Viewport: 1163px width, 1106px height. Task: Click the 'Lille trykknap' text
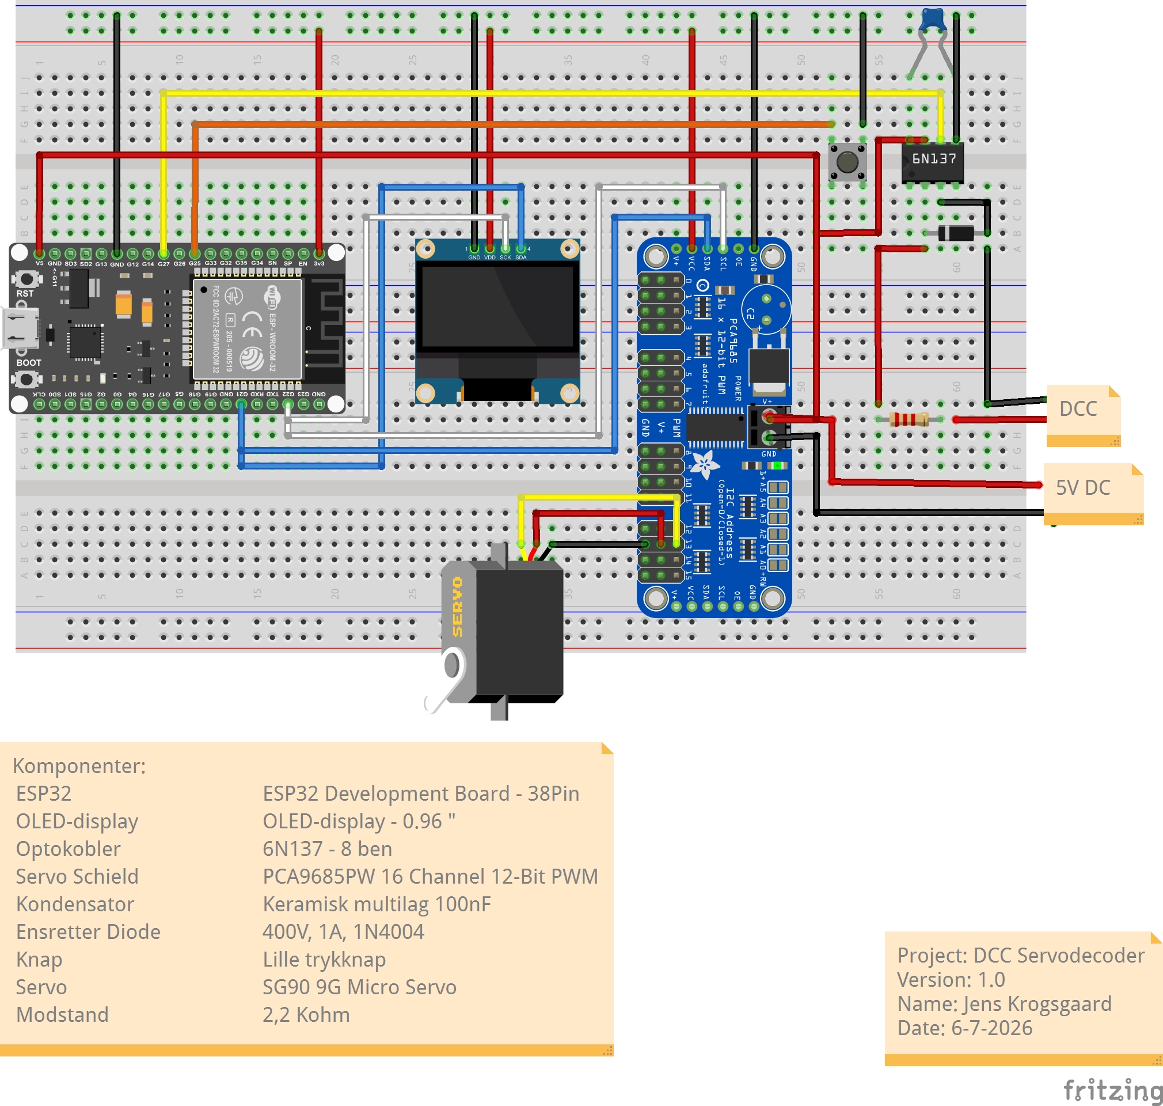[x=324, y=960]
